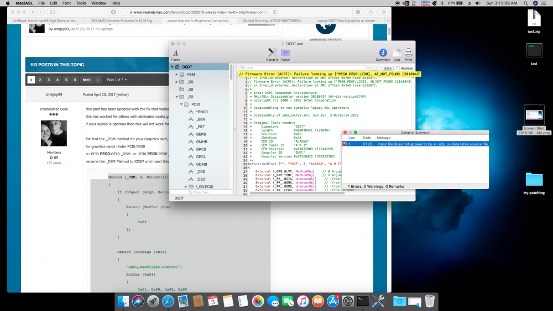The height and width of the screenshot is (311, 553).
Task: Open iasl.zip file on desktop
Action: click(534, 21)
